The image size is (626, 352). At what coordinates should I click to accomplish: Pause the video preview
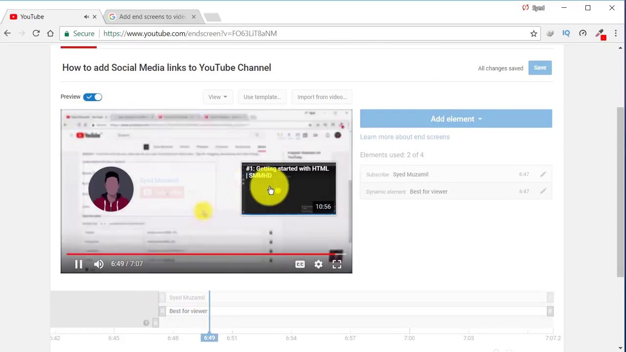(x=78, y=264)
